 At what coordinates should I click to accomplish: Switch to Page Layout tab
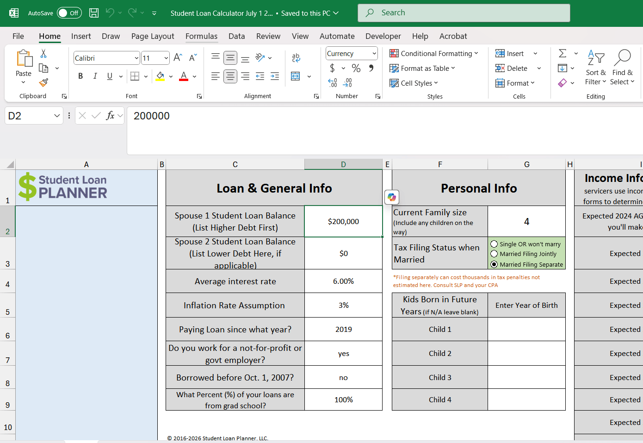click(x=153, y=36)
